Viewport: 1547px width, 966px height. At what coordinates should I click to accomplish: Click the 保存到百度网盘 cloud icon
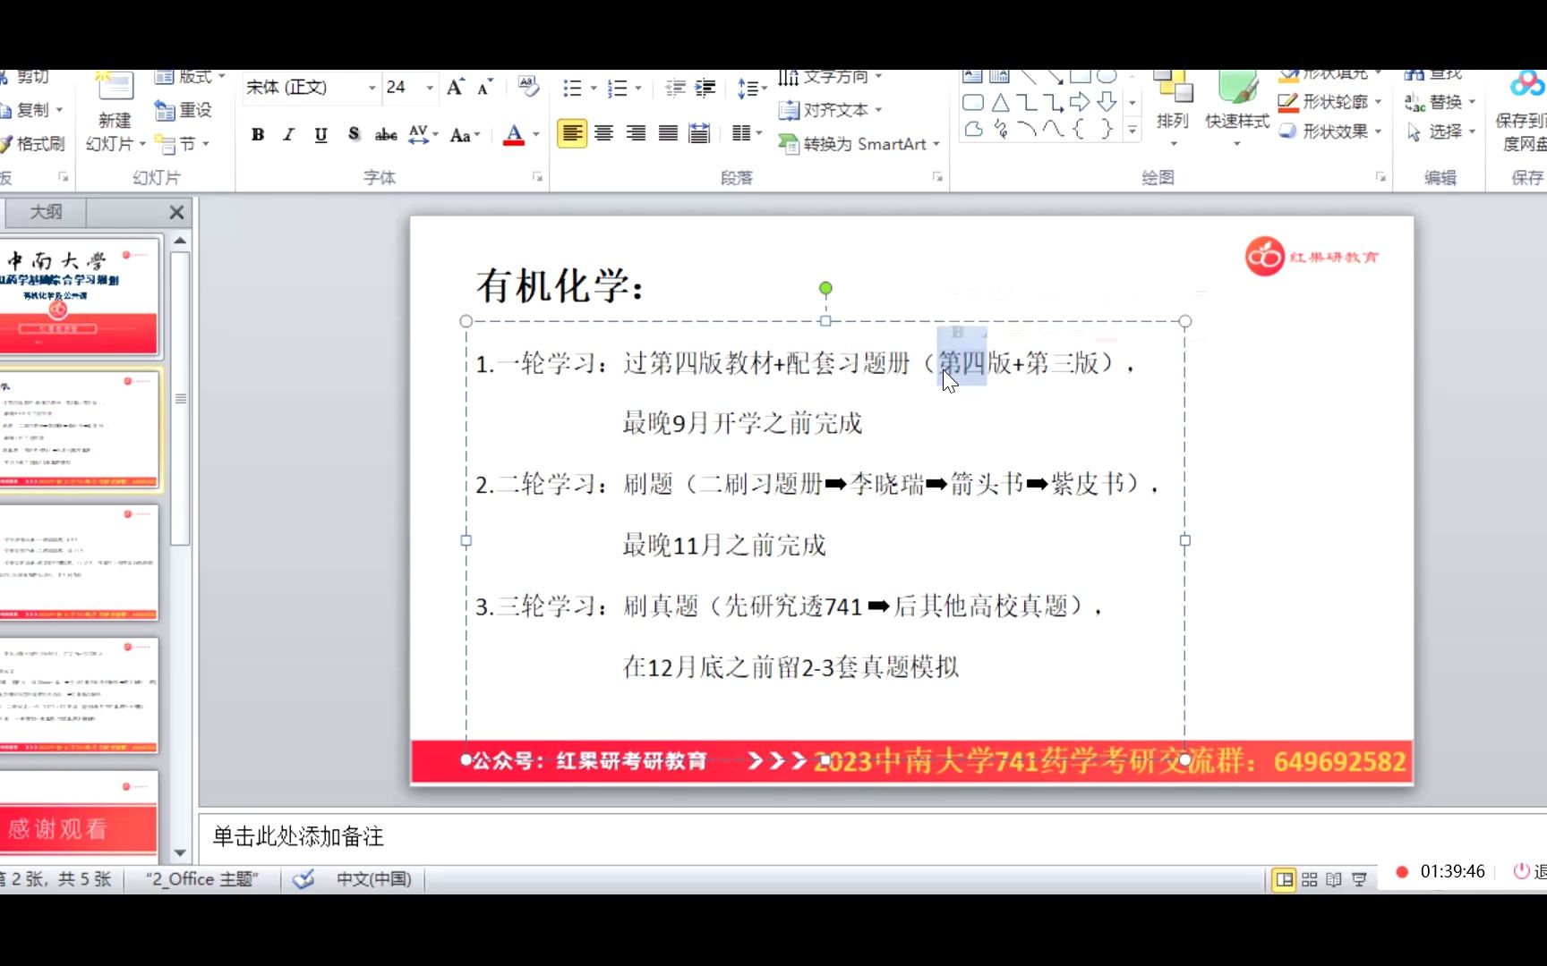(x=1526, y=86)
